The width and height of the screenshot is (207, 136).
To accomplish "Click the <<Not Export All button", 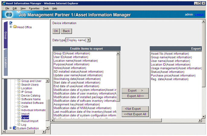I will 135,114.
